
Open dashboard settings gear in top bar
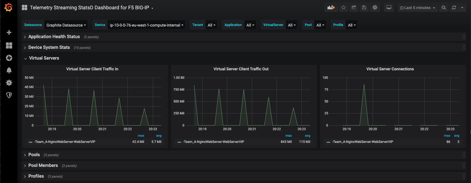375,8
